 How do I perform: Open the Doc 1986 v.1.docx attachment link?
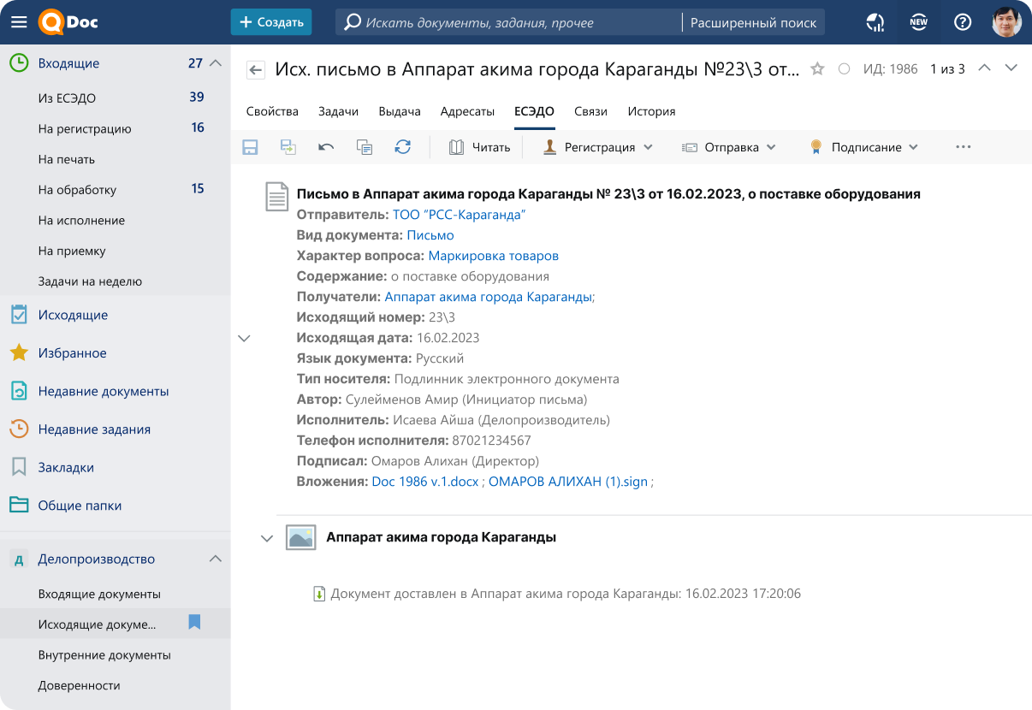click(x=424, y=482)
